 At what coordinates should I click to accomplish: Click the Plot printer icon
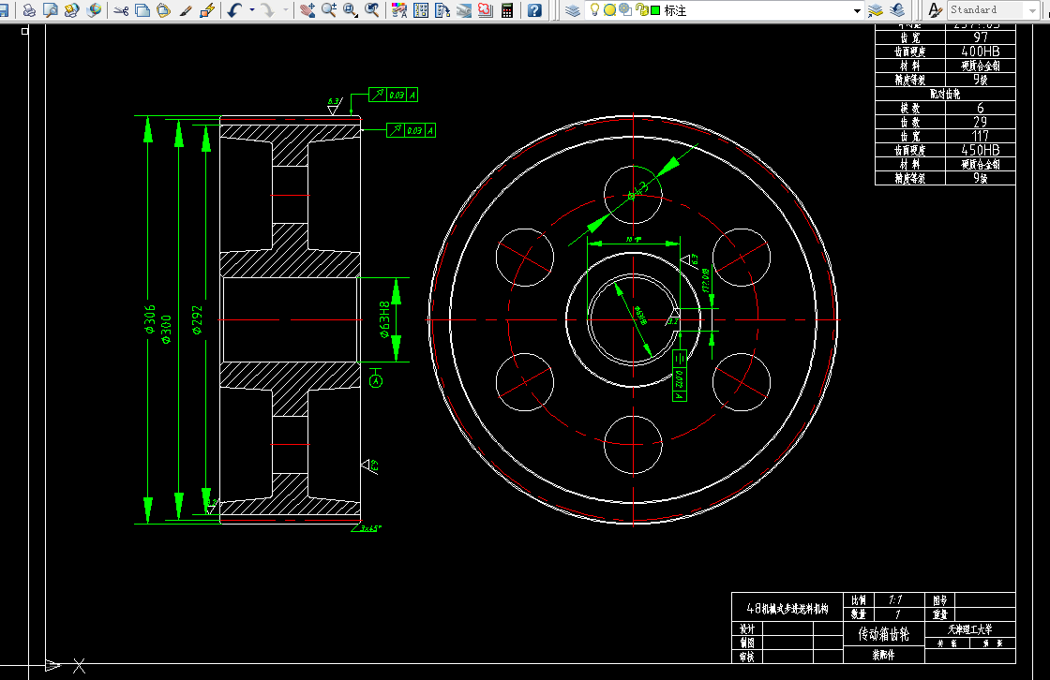[29, 10]
